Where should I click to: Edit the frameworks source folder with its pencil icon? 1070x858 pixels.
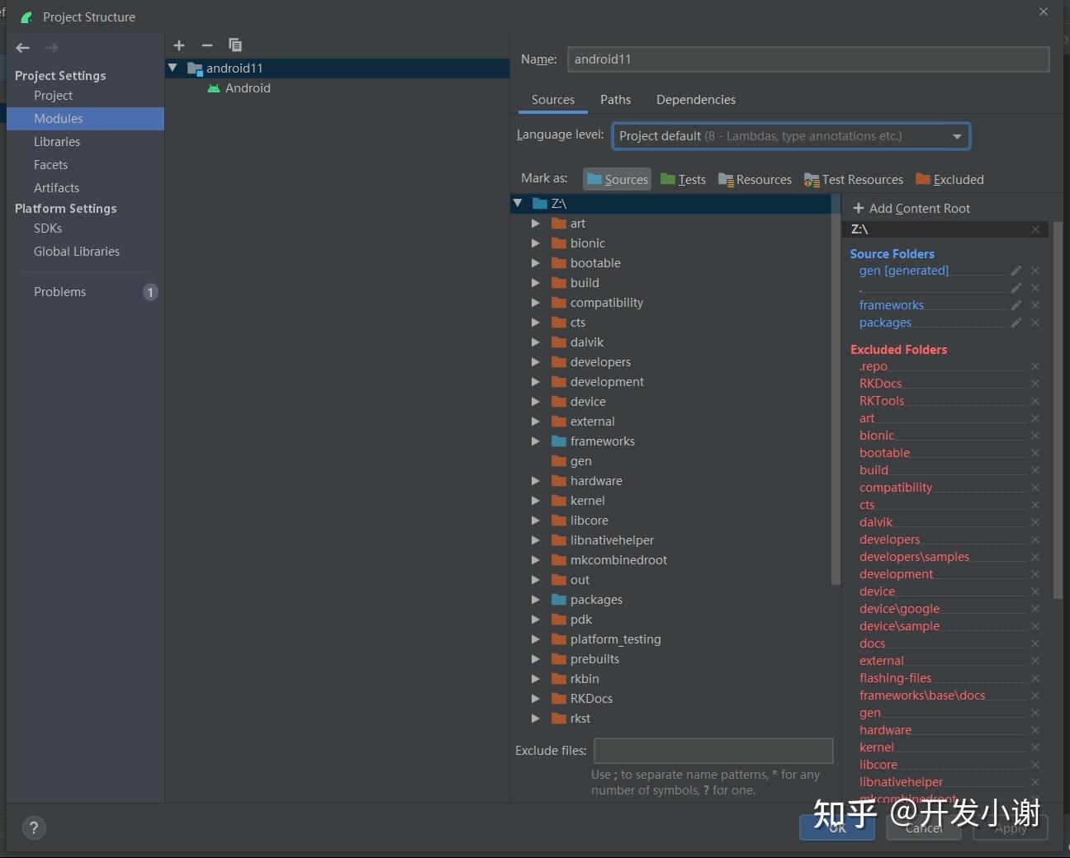pyautogui.click(x=1015, y=304)
